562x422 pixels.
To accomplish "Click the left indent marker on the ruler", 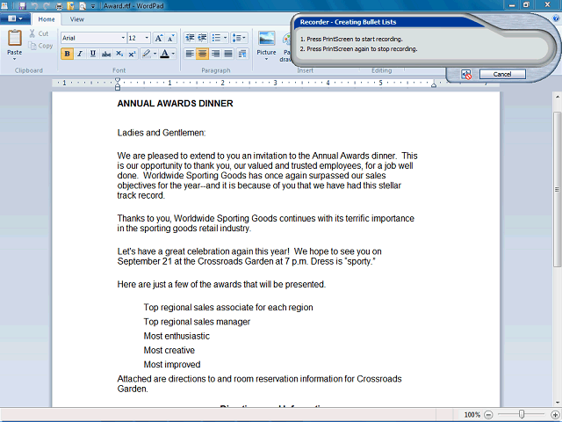I will click(118, 84).
